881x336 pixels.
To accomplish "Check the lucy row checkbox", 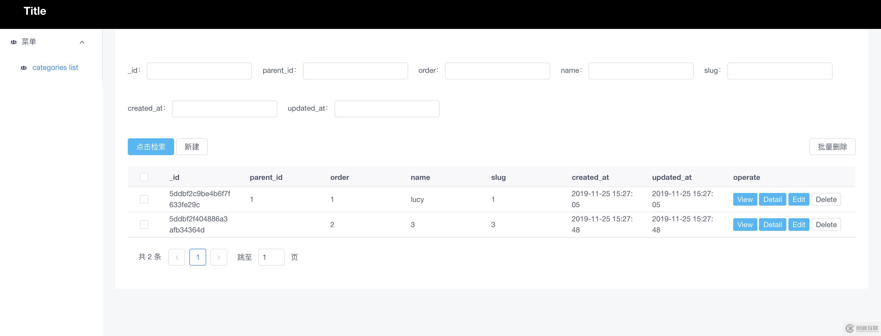I will 144,199.
